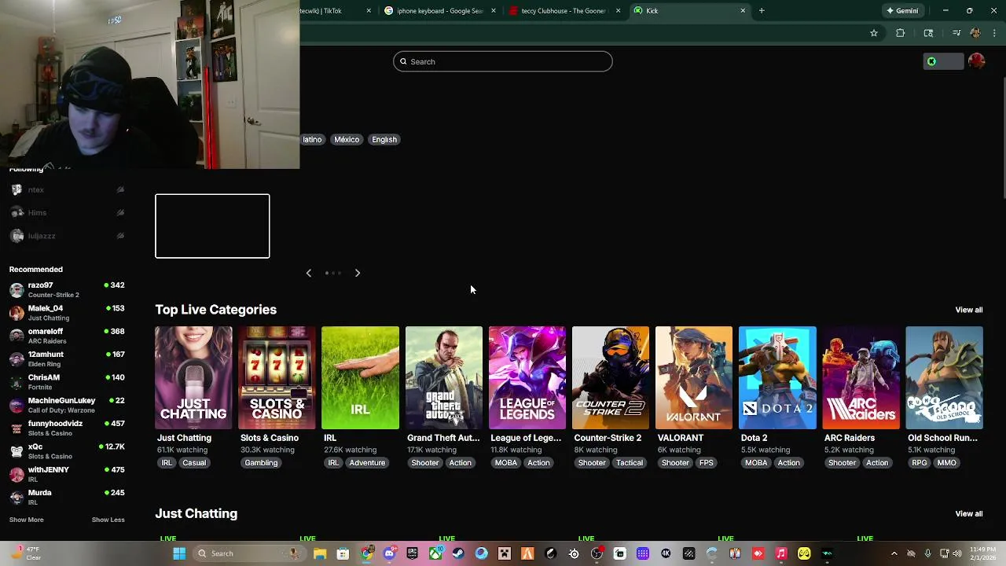The width and height of the screenshot is (1006, 566).
Task: Switch to the teccy Clubhouse tab
Action: [564, 11]
